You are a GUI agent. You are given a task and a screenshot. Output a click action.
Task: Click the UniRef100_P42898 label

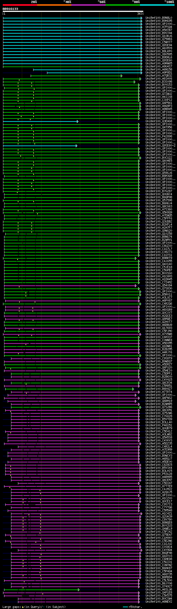159,137
